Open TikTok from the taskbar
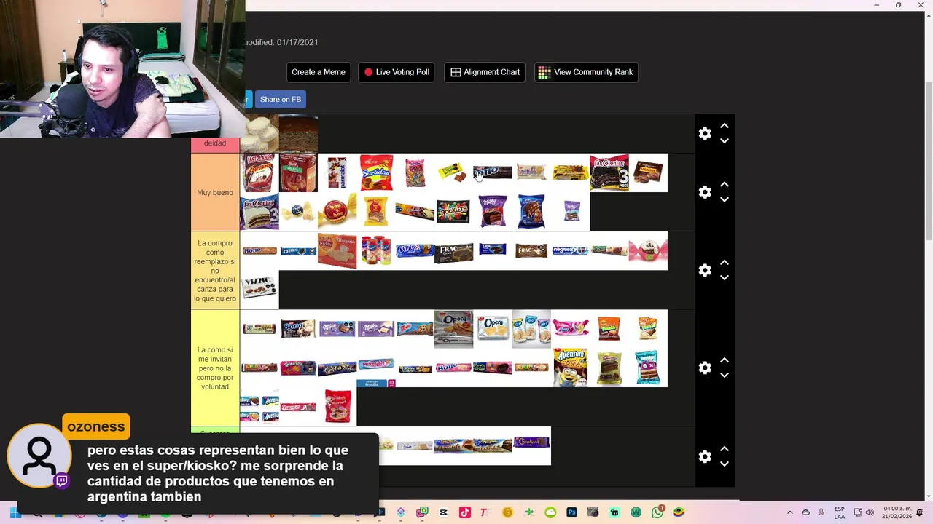The image size is (933, 524). pos(465,513)
